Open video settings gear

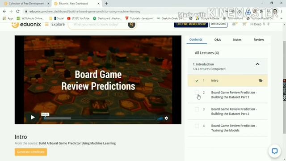point(166,118)
